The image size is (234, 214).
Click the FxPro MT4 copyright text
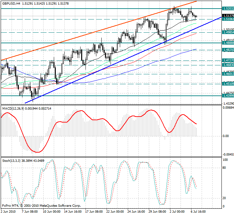point(41,206)
